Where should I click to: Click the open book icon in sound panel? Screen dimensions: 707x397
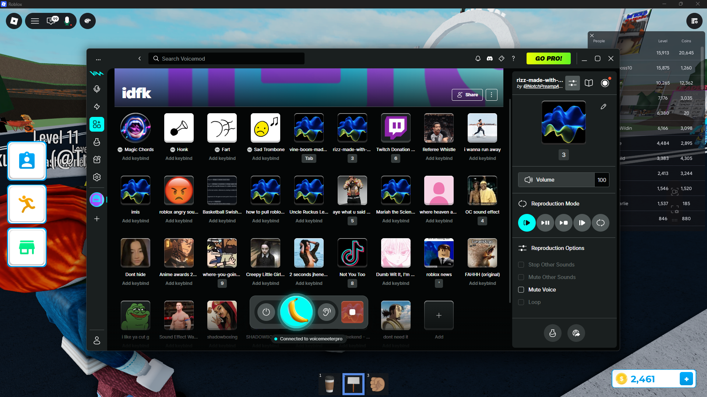click(589, 83)
